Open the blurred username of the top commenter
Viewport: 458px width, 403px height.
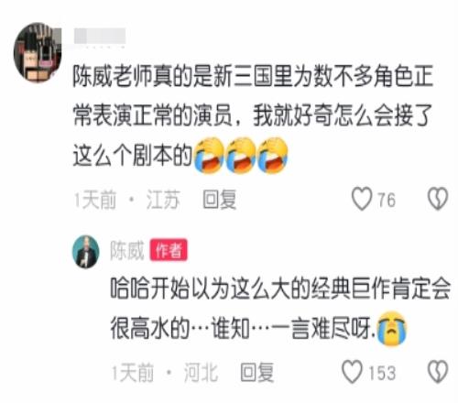click(x=100, y=36)
